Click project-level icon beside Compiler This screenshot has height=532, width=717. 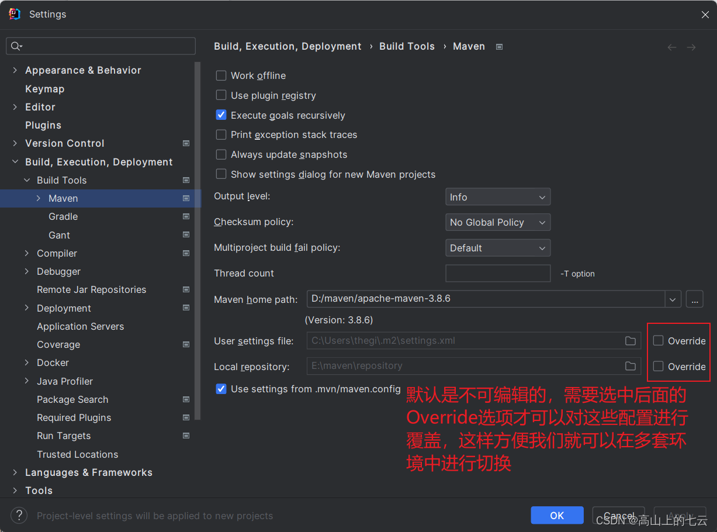coord(186,253)
